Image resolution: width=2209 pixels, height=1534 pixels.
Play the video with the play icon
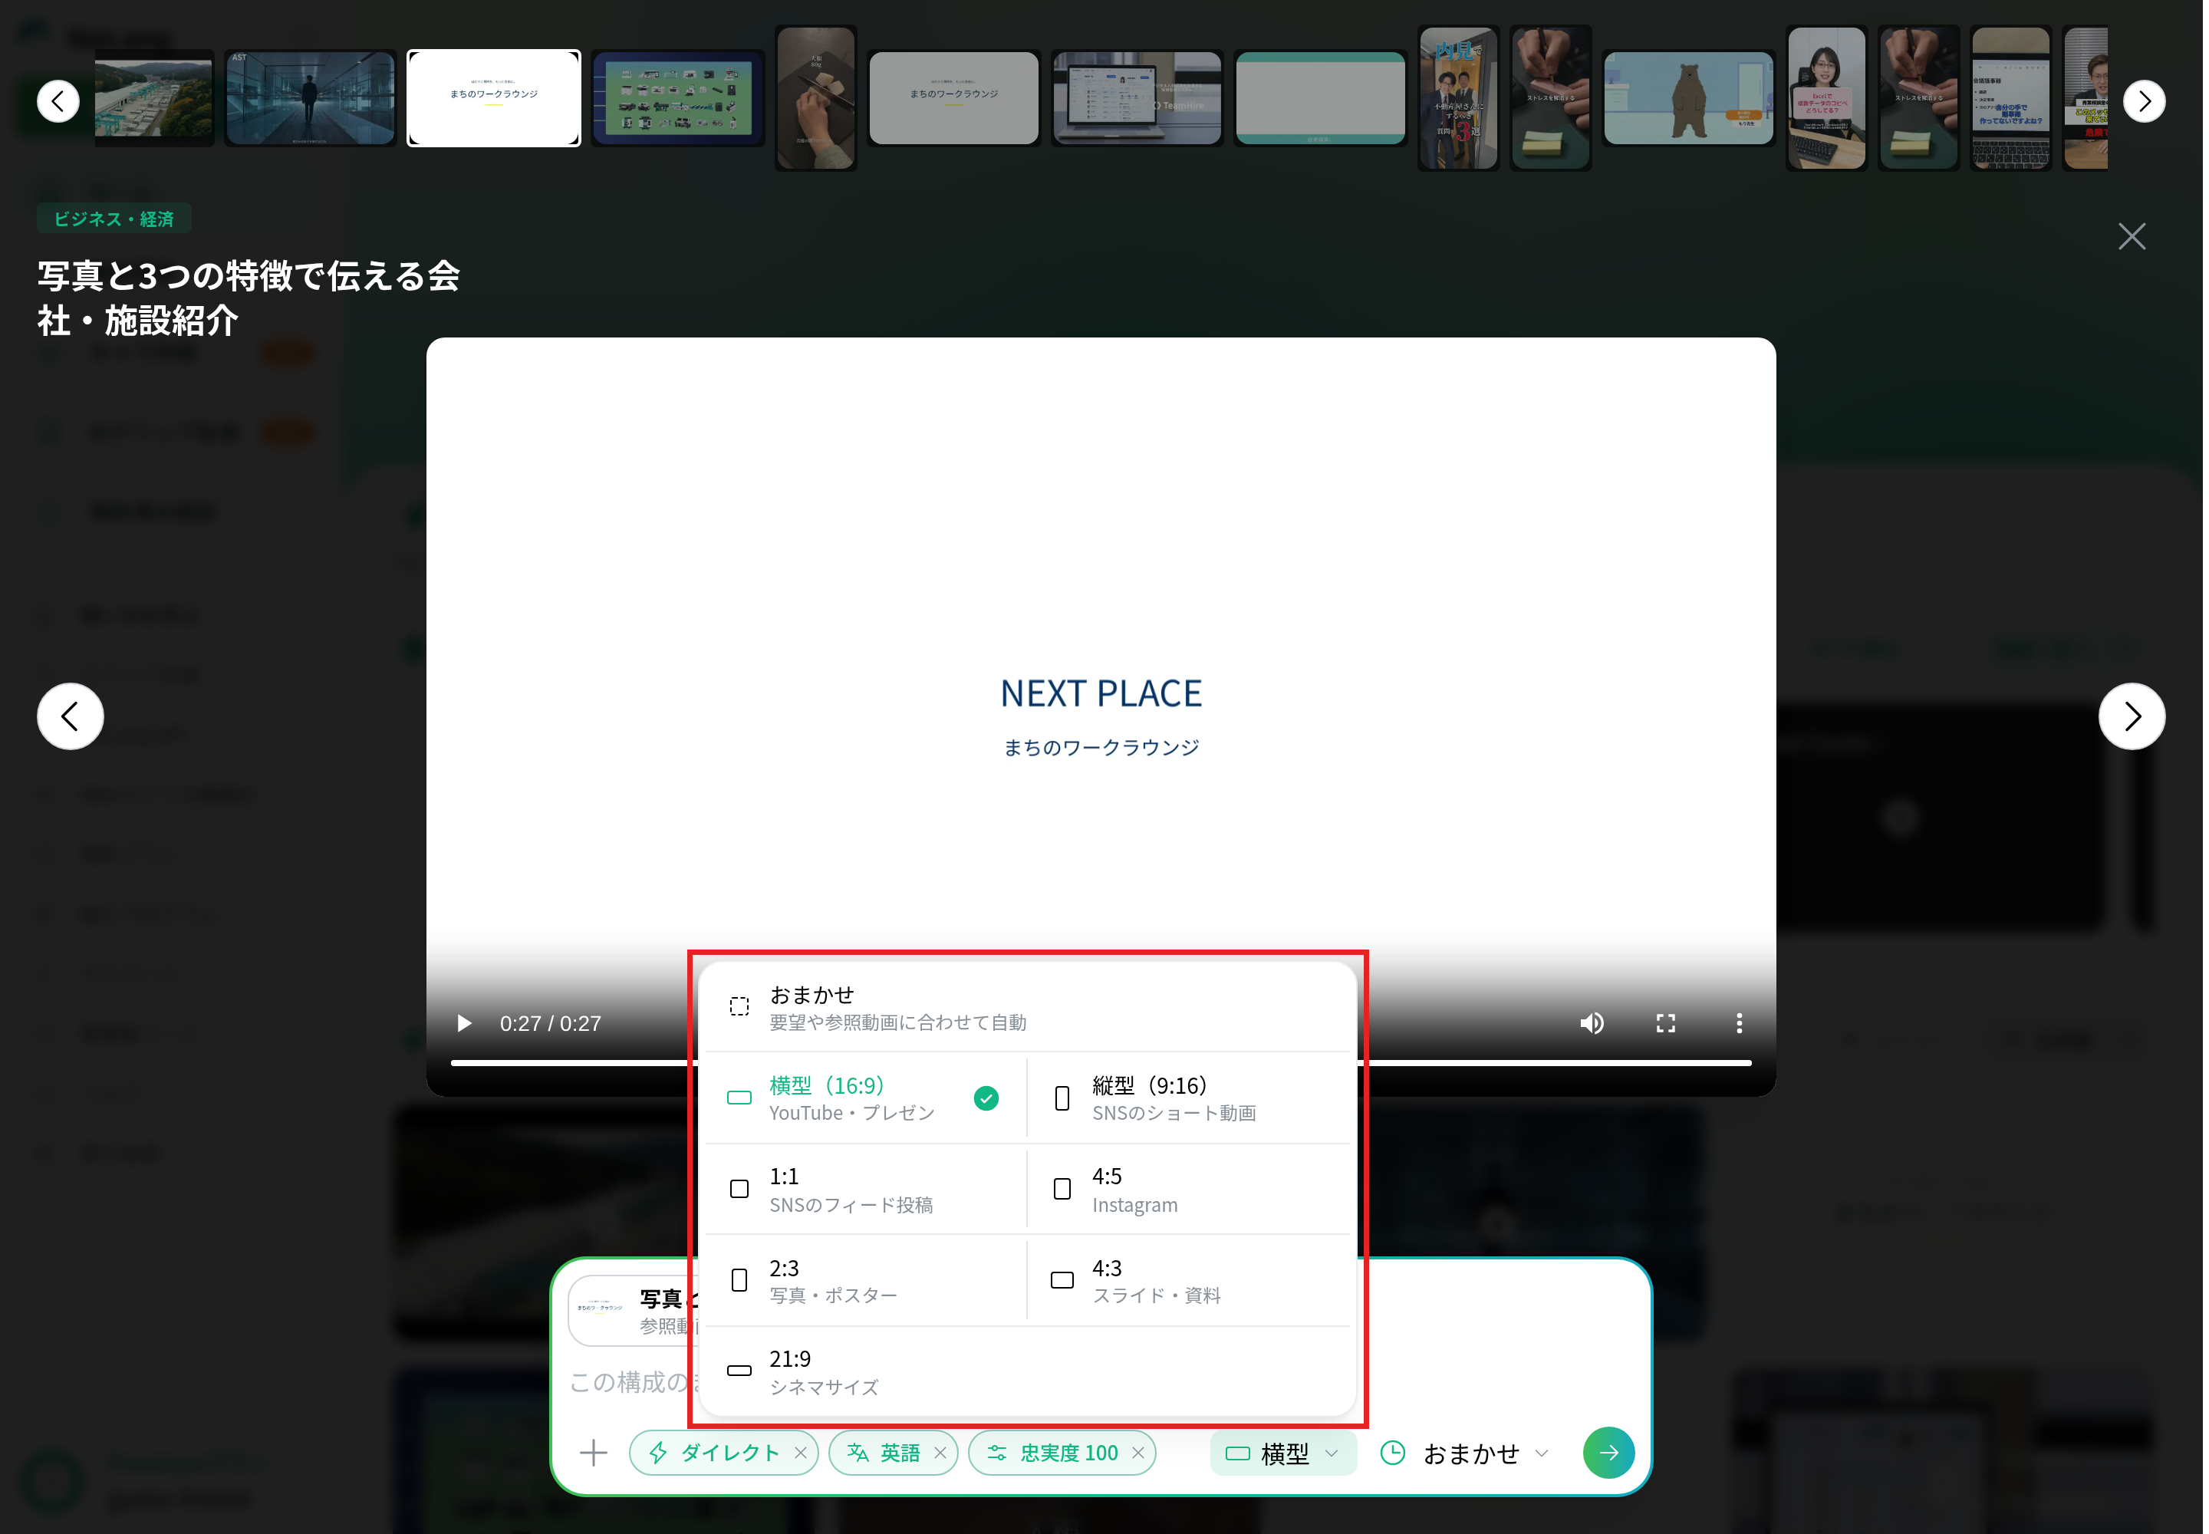tap(464, 1024)
